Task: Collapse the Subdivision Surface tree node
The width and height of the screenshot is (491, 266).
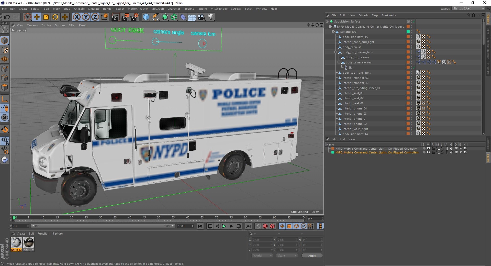Action: [327, 21]
